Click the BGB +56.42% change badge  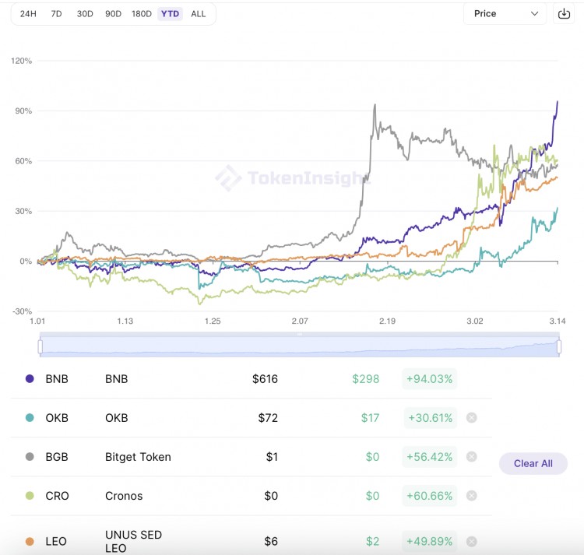[429, 457]
